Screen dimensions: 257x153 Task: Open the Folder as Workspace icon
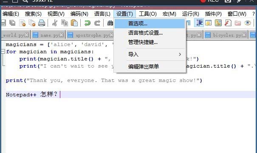click(x=237, y=23)
